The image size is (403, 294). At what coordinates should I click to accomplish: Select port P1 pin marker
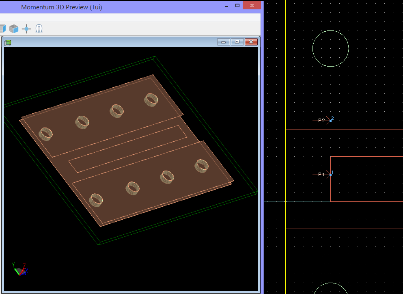[330, 175]
